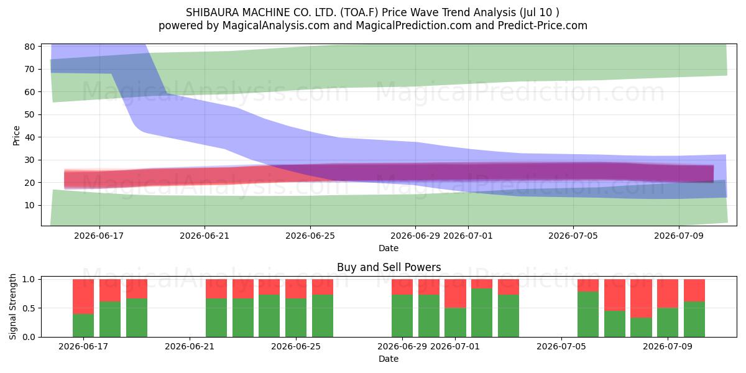Click the 'Price' y-axis label

point(16,136)
